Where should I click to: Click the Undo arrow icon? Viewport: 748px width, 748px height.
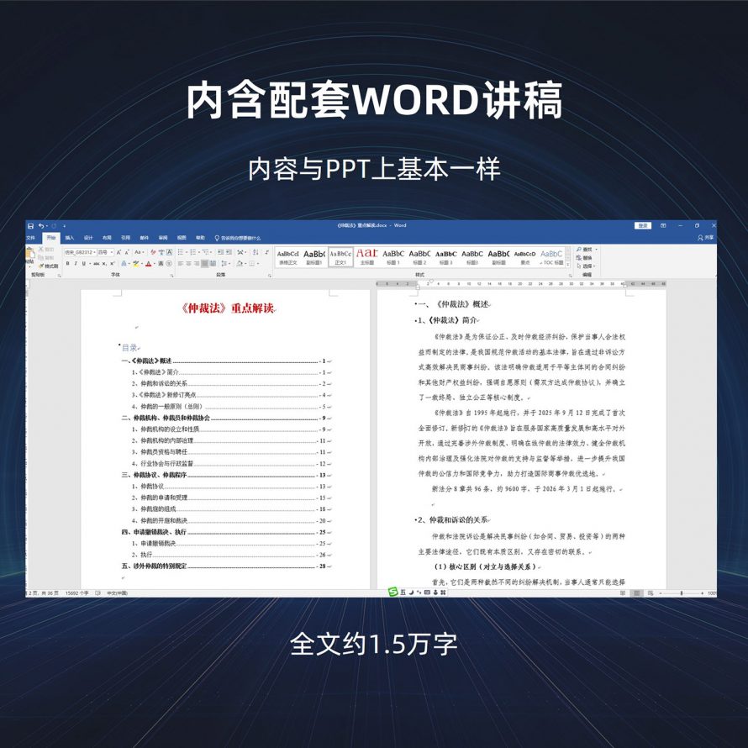pyautogui.click(x=40, y=225)
